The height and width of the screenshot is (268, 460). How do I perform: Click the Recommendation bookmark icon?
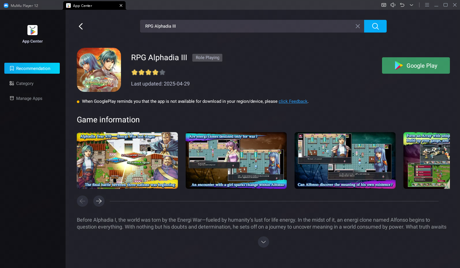(12, 68)
